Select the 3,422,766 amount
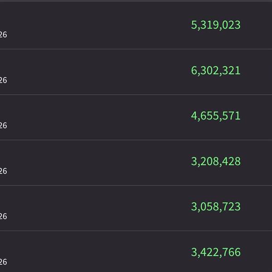Viewport: 272px width, 272px height. [216, 252]
